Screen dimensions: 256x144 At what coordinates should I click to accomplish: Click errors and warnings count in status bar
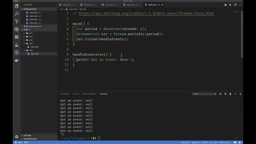pos(18,142)
